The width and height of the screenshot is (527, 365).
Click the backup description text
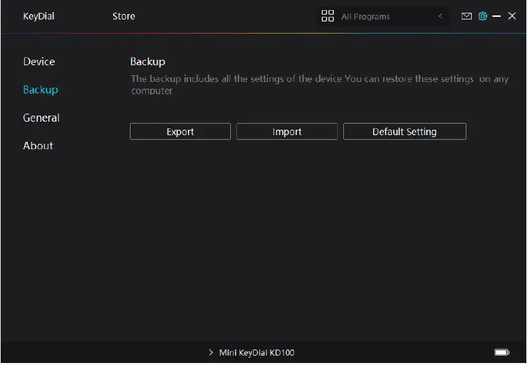click(x=319, y=85)
